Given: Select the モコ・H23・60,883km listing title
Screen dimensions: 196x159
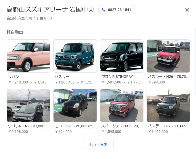Looking at the screenshot, I should tap(74, 126).
